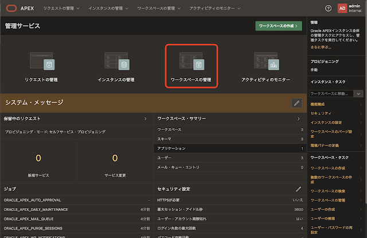The width and height of the screenshot is (367, 238).
Task: Open ワークスペースのパージ設定 link
Action: point(331,134)
